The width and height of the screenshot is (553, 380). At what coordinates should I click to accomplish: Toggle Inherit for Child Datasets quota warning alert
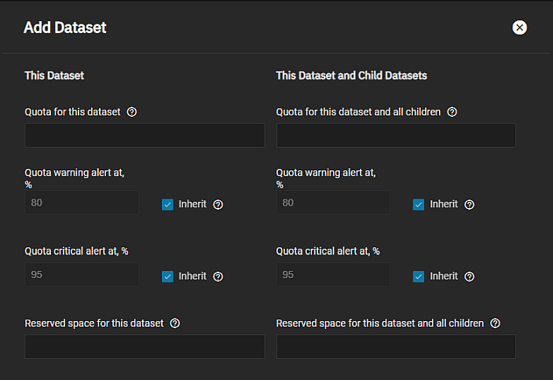point(419,204)
